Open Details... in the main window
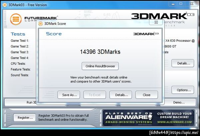The height and width of the screenshot is (136, 200). click(183, 63)
